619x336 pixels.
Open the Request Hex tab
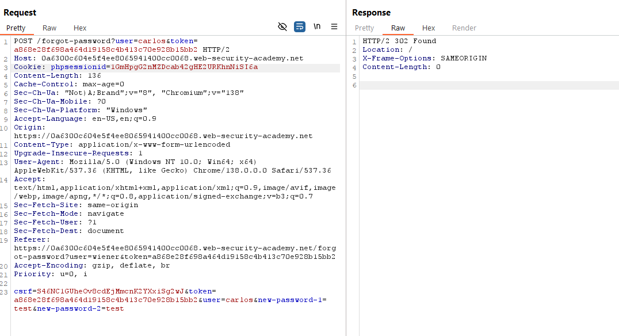click(80, 28)
